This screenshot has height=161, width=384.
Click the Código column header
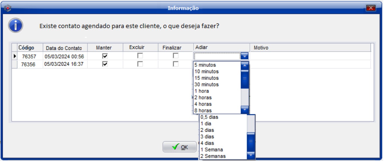click(x=26, y=47)
